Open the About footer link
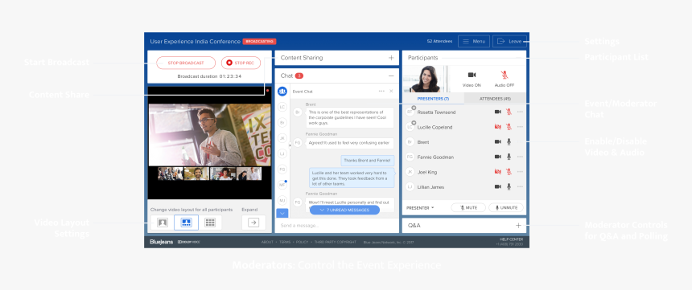The height and width of the screenshot is (290, 692). pyautogui.click(x=267, y=242)
